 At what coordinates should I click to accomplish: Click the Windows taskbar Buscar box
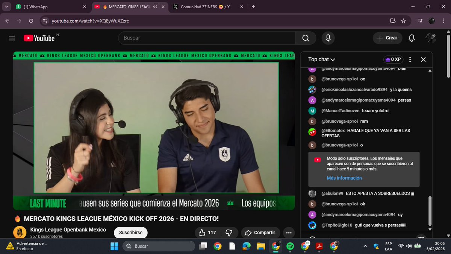click(x=159, y=246)
